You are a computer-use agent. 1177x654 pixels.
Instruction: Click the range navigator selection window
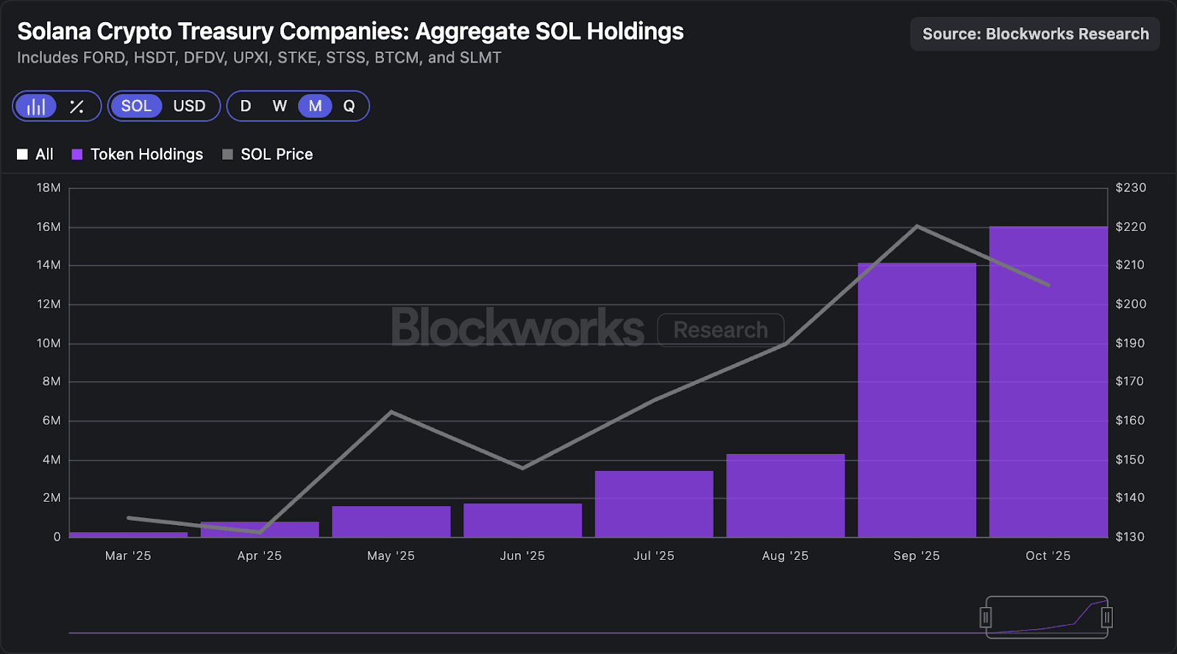[1046, 617]
